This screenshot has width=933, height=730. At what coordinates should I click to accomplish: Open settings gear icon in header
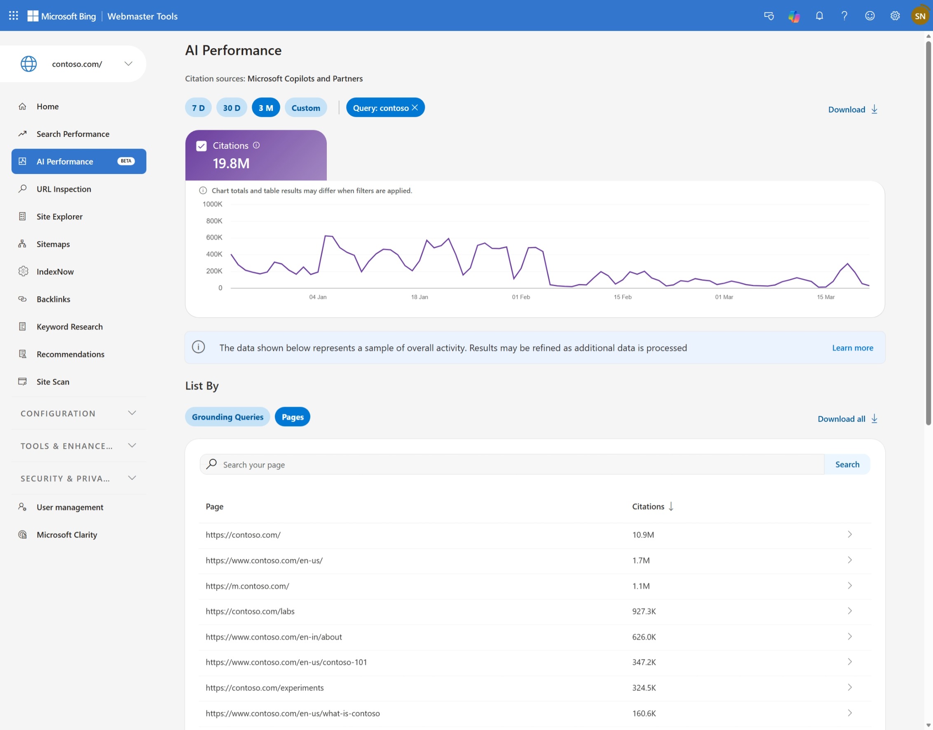[x=895, y=16]
